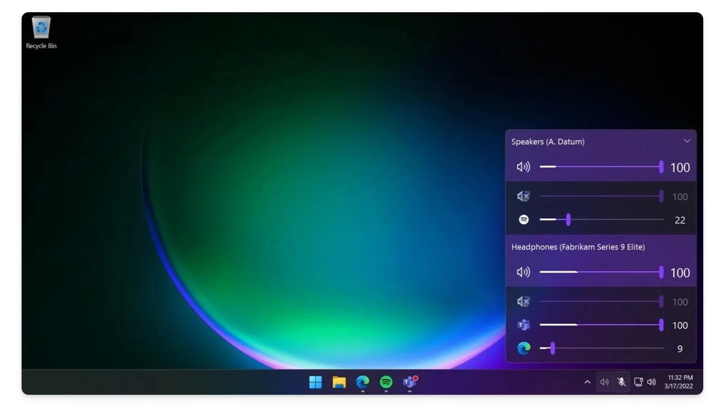725x407 pixels.
Task: Open the Recycle Bin
Action: [40, 28]
